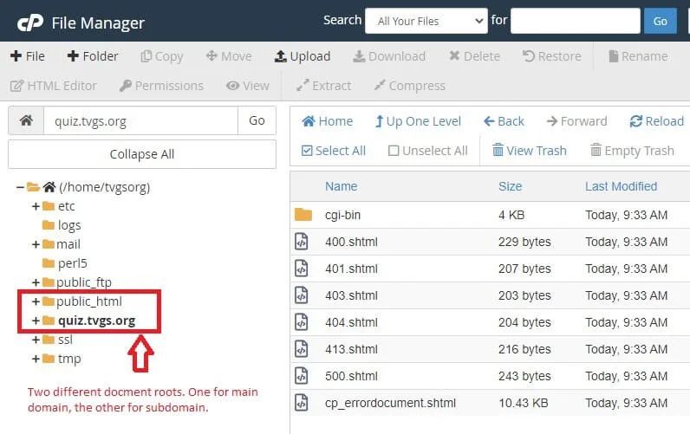Click the path input field showing quiz.tvgs.org
This screenshot has height=434, width=690.
click(x=140, y=120)
